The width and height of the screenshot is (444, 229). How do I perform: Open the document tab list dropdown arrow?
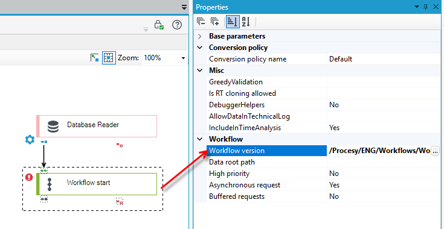pos(184,7)
